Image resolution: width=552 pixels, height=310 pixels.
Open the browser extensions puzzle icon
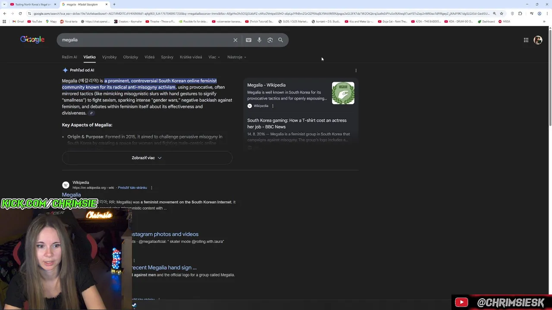pyautogui.click(x=520, y=13)
